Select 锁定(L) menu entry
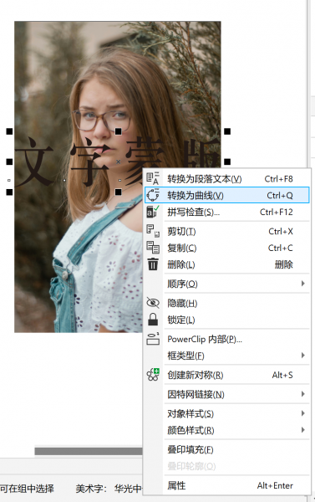The image size is (315, 502). [227, 320]
